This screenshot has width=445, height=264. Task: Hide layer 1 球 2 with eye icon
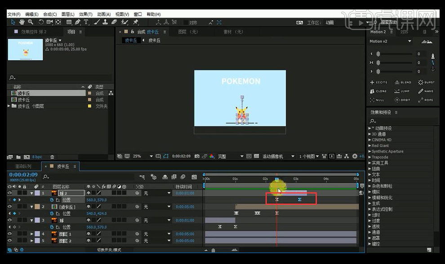9,193
